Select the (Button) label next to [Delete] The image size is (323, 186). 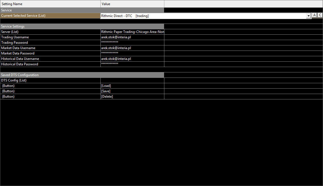point(50,97)
